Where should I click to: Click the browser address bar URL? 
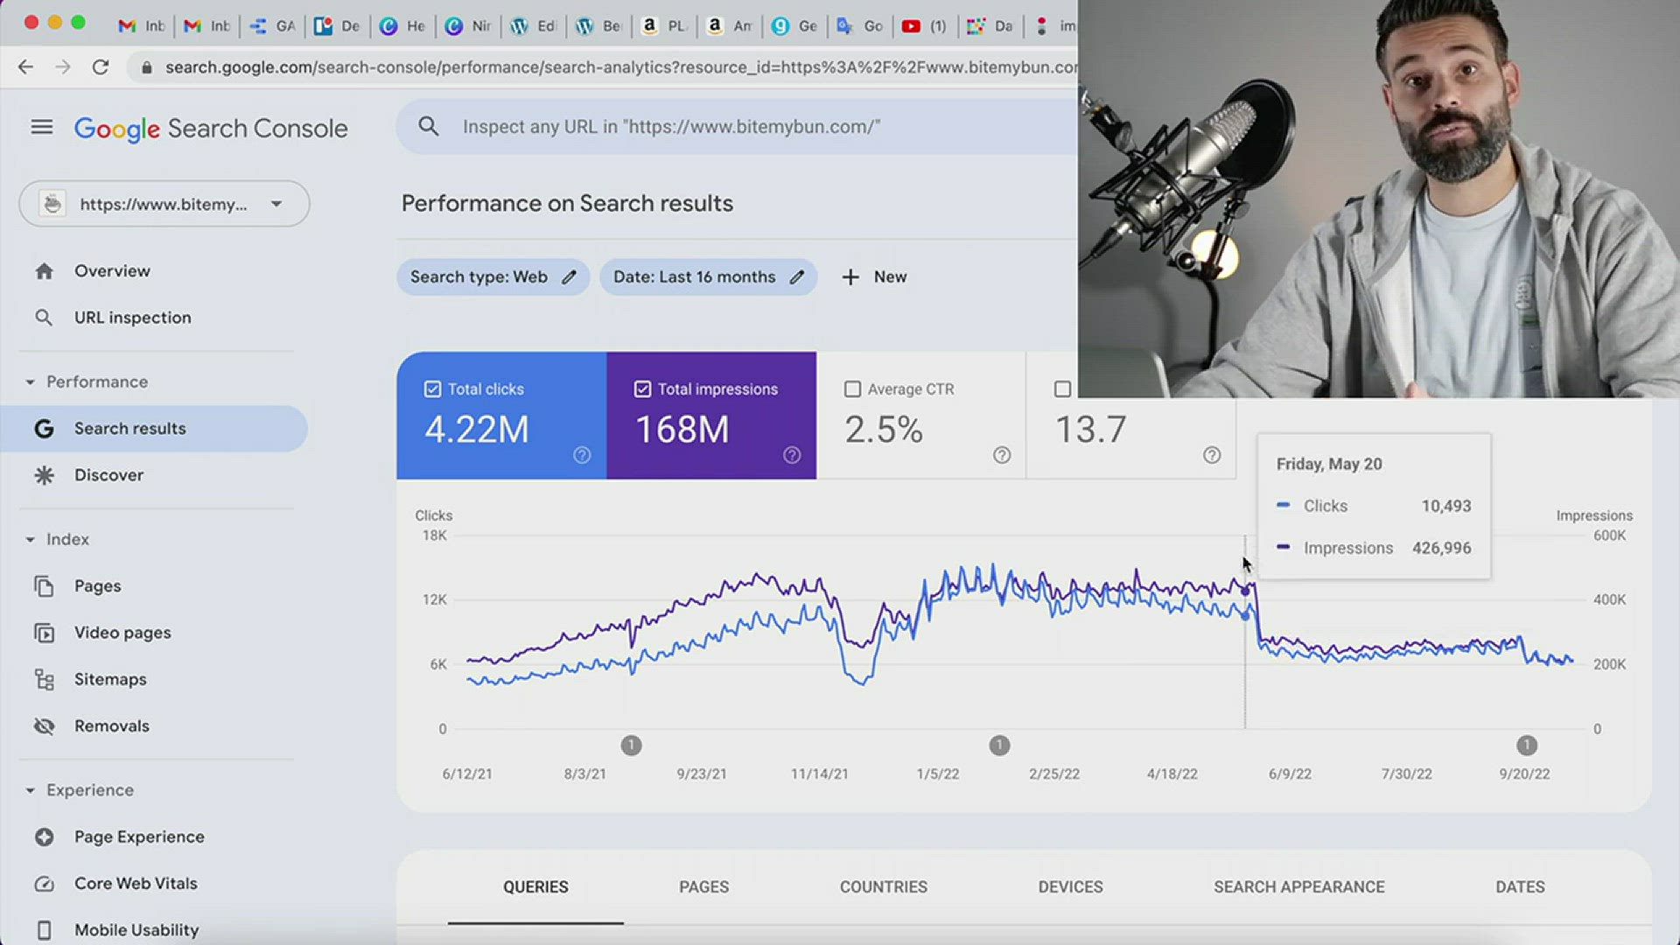coord(619,67)
